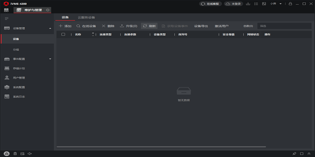Image resolution: width=315 pixels, height=157 pixels.
Task: Switch to the 设备 tab
Action: pos(65,17)
